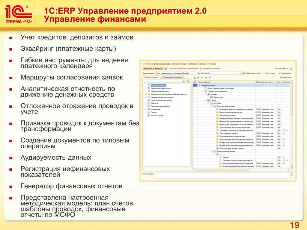307x230 pixels.
Task: Click the green pencil edit icon
Action: click(198, 78)
